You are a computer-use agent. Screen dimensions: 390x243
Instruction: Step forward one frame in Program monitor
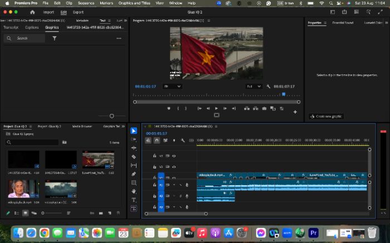pyautogui.click(x=225, y=108)
